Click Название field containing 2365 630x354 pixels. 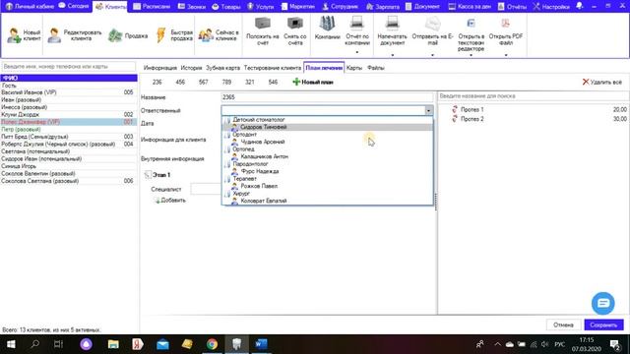coord(328,97)
